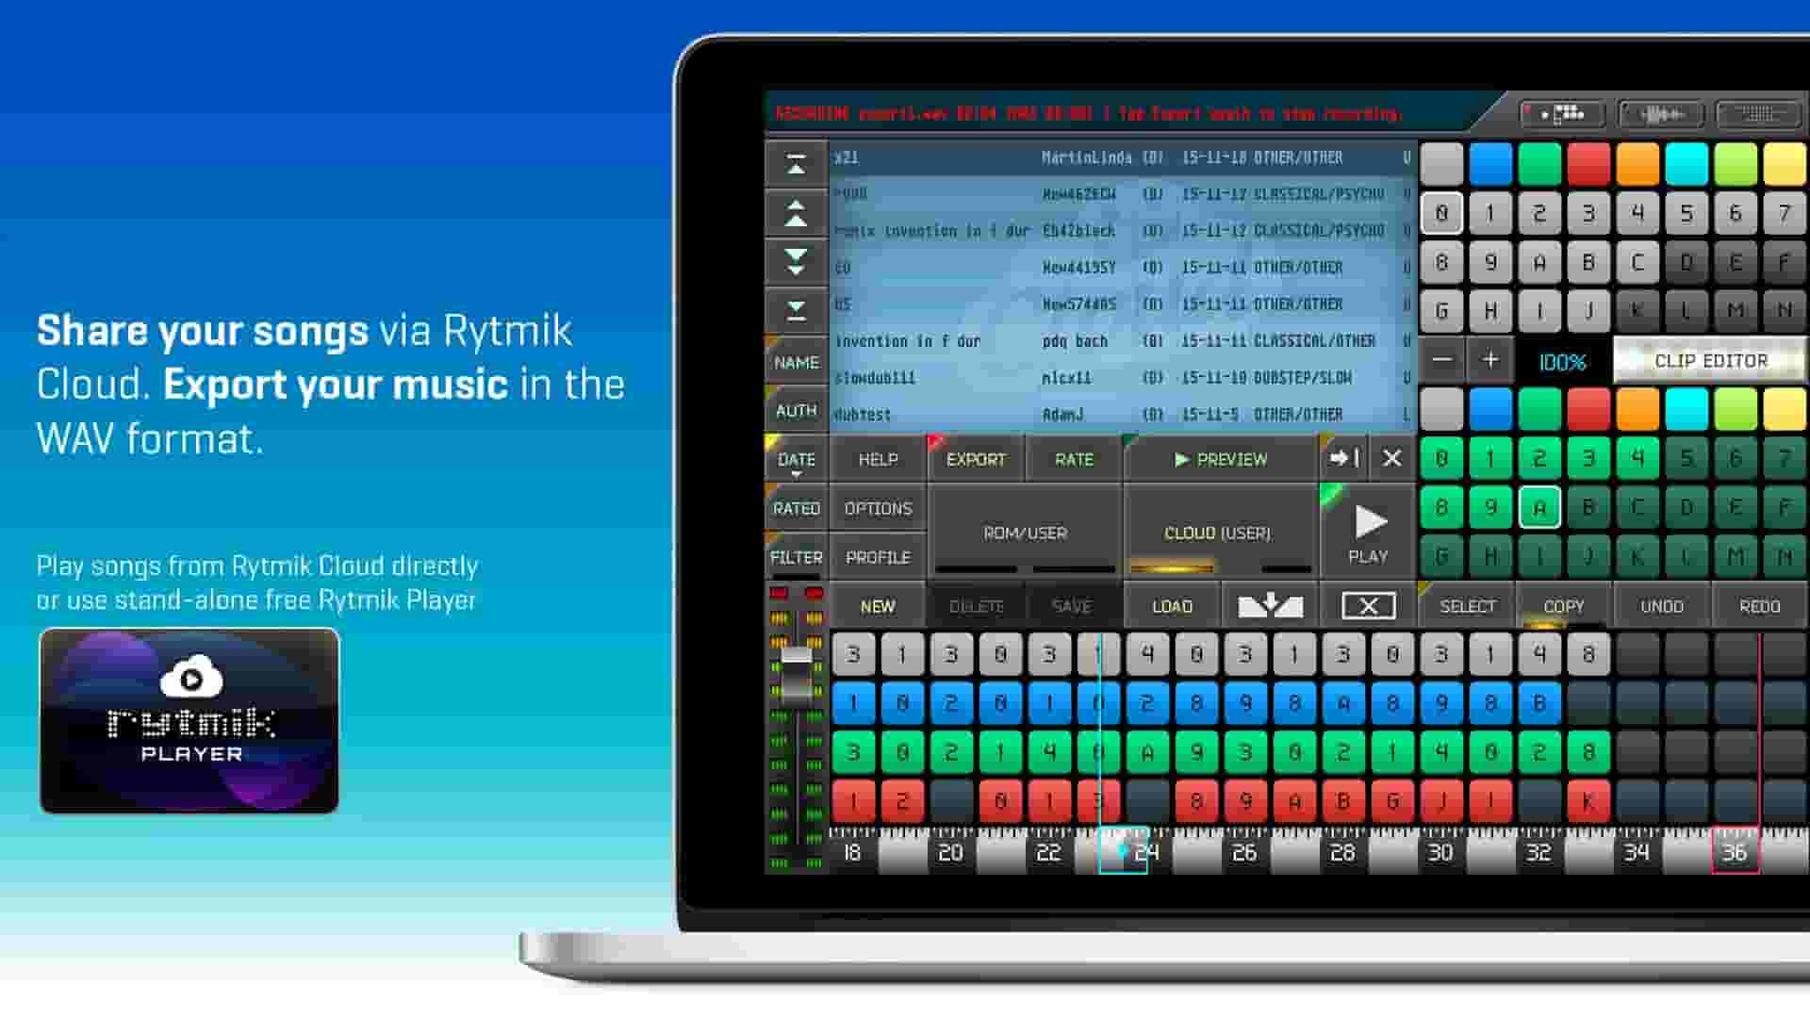Select the pads view icon in top toolbar
The image size is (1810, 1018).
point(1560,113)
